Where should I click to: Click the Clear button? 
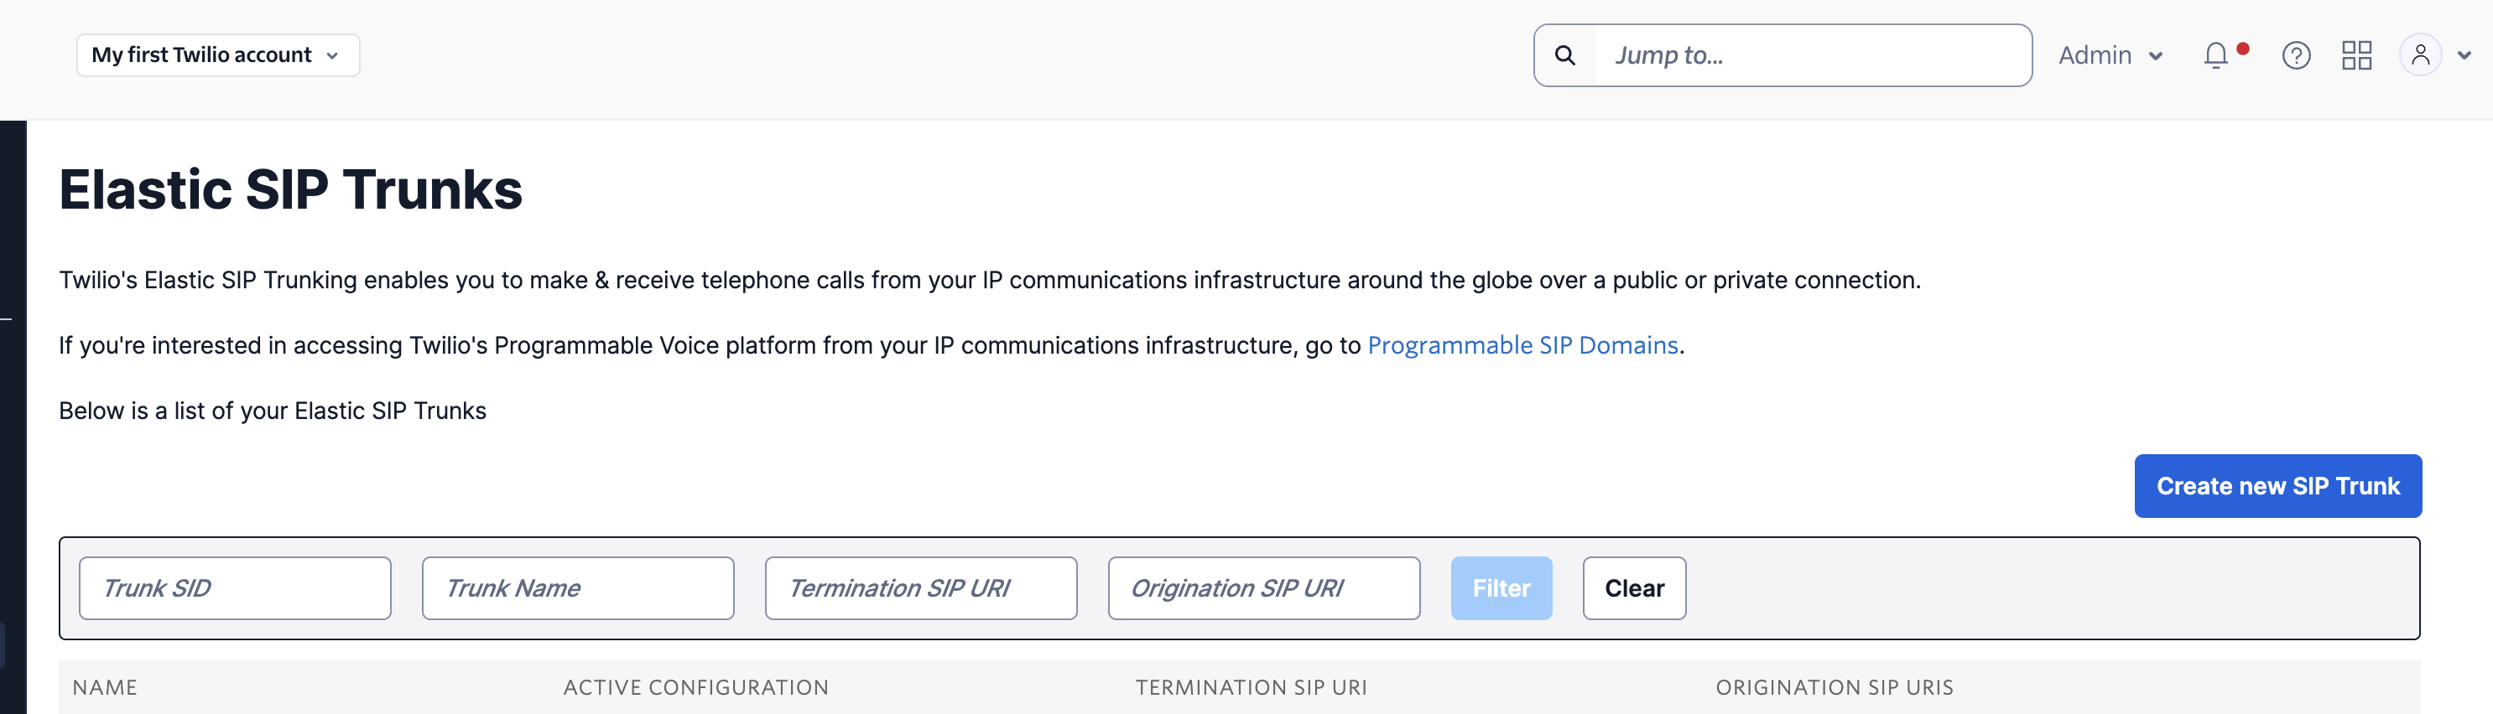tap(1633, 587)
